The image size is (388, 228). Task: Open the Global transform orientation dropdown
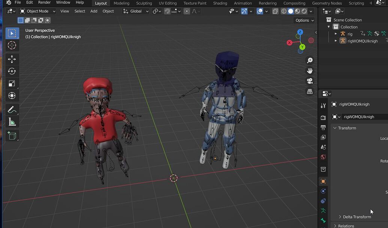pos(136,11)
